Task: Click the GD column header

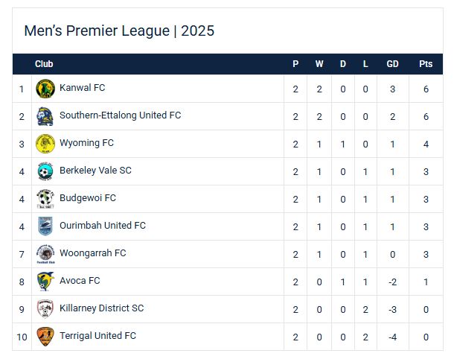Action: coord(392,64)
